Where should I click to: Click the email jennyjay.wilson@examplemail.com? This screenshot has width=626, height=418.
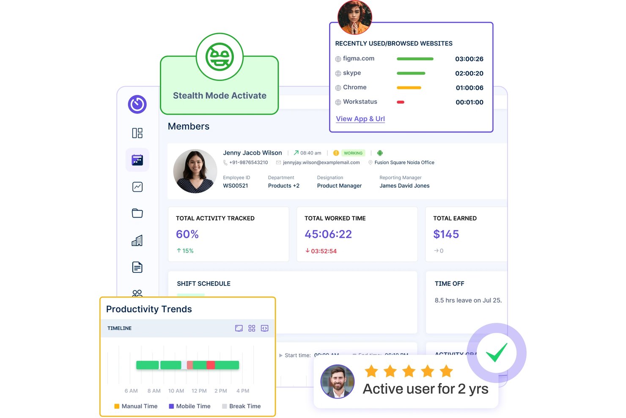321,163
